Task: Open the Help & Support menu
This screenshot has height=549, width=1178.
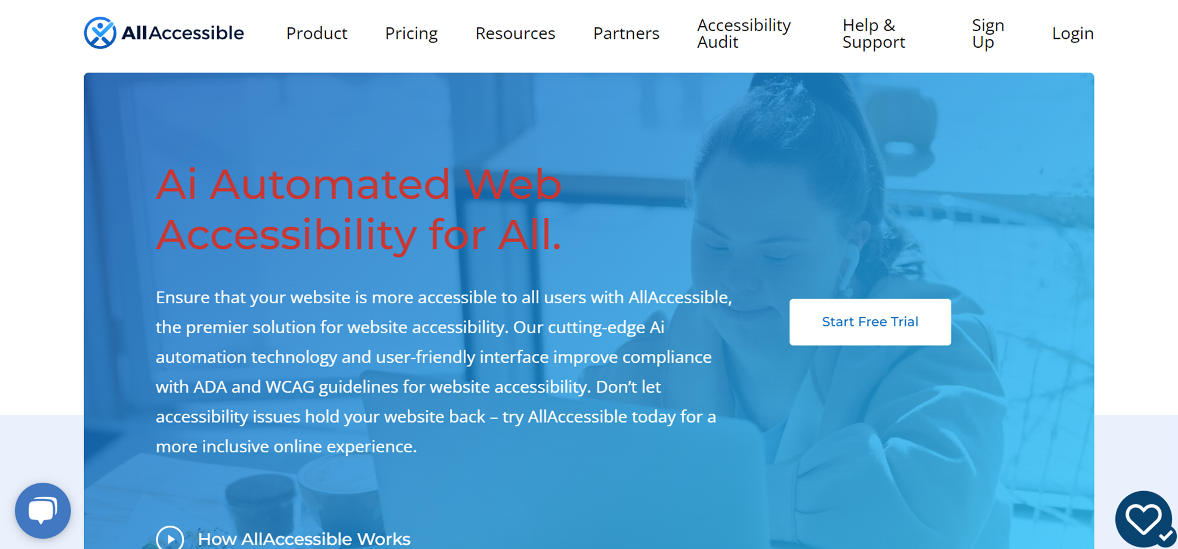Action: pos(874,33)
